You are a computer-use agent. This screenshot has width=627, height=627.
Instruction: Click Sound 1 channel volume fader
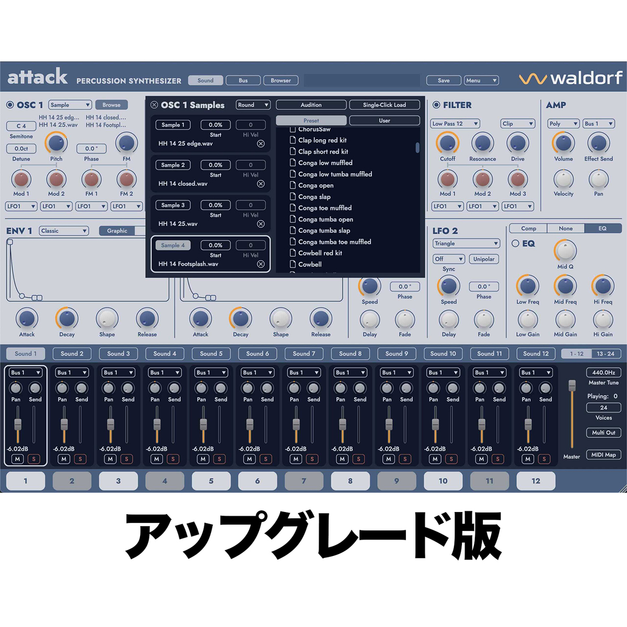coord(17,424)
